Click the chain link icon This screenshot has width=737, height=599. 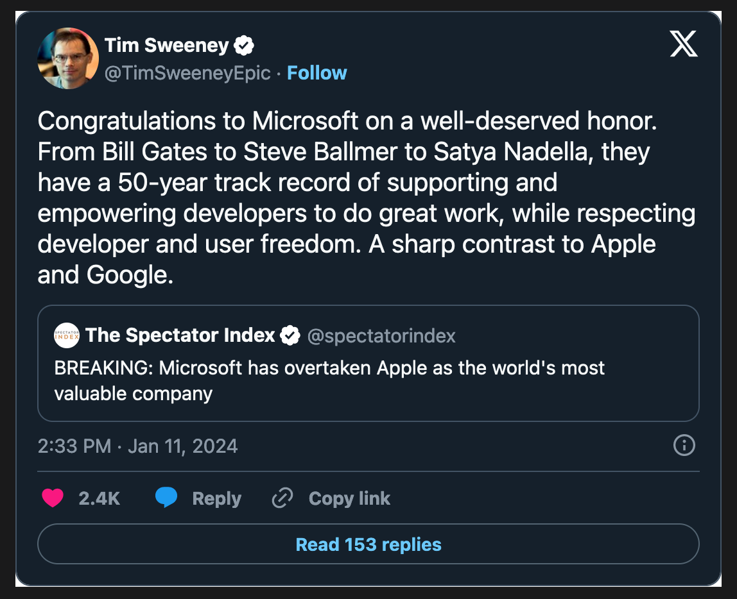[x=282, y=498]
